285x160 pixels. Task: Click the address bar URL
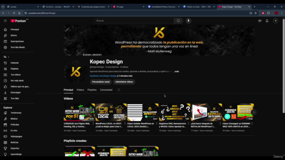(42, 13)
